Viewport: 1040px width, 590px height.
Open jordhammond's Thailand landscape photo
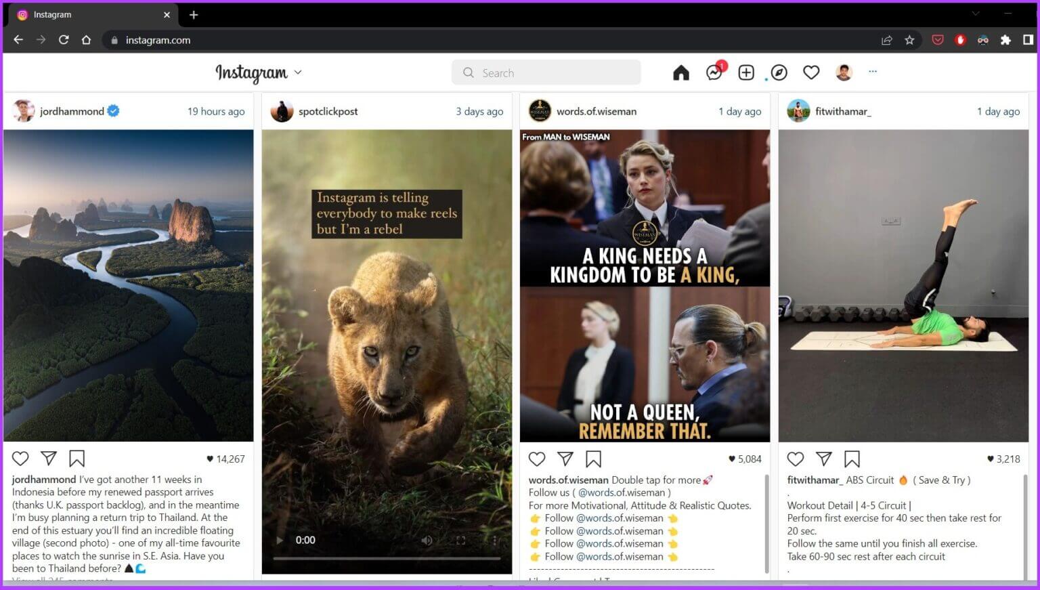point(129,285)
